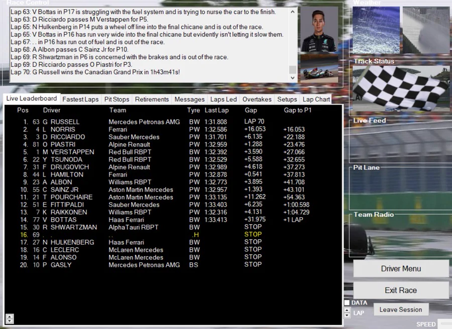Click the yellow STOP entry for car 69
This screenshot has height=329, width=452.
coord(253,234)
